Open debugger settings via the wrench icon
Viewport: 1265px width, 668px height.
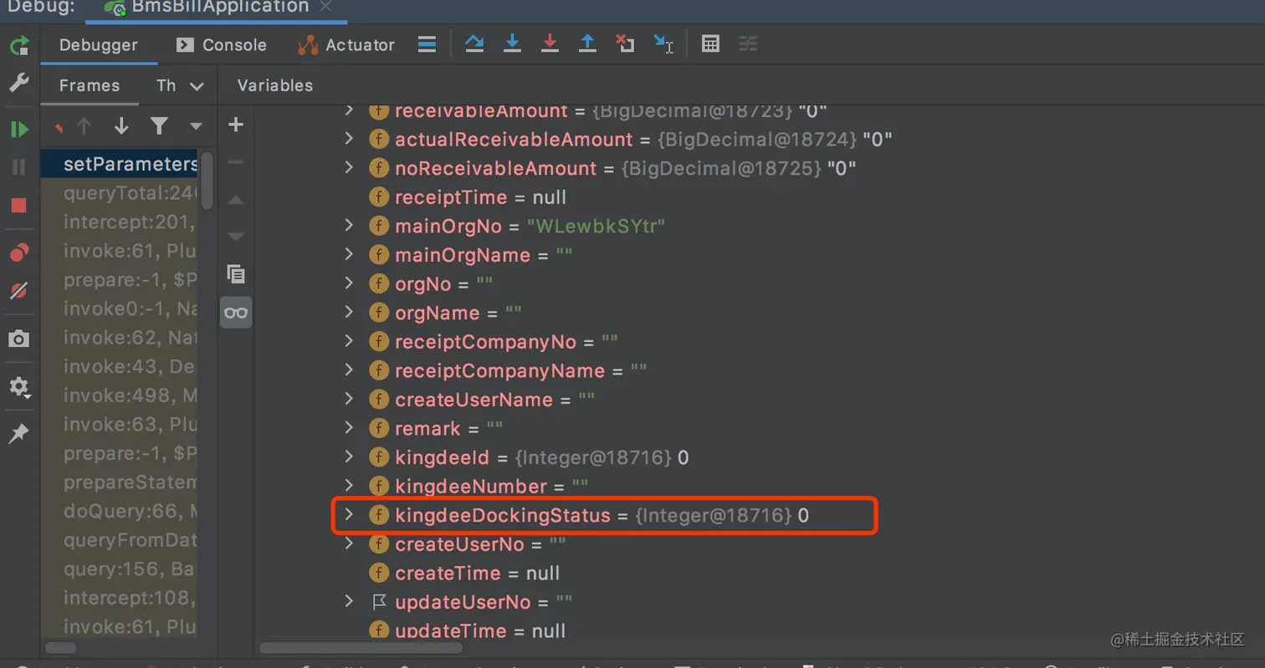point(18,82)
